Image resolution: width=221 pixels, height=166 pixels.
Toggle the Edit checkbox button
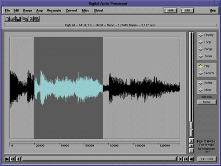coord(187,11)
